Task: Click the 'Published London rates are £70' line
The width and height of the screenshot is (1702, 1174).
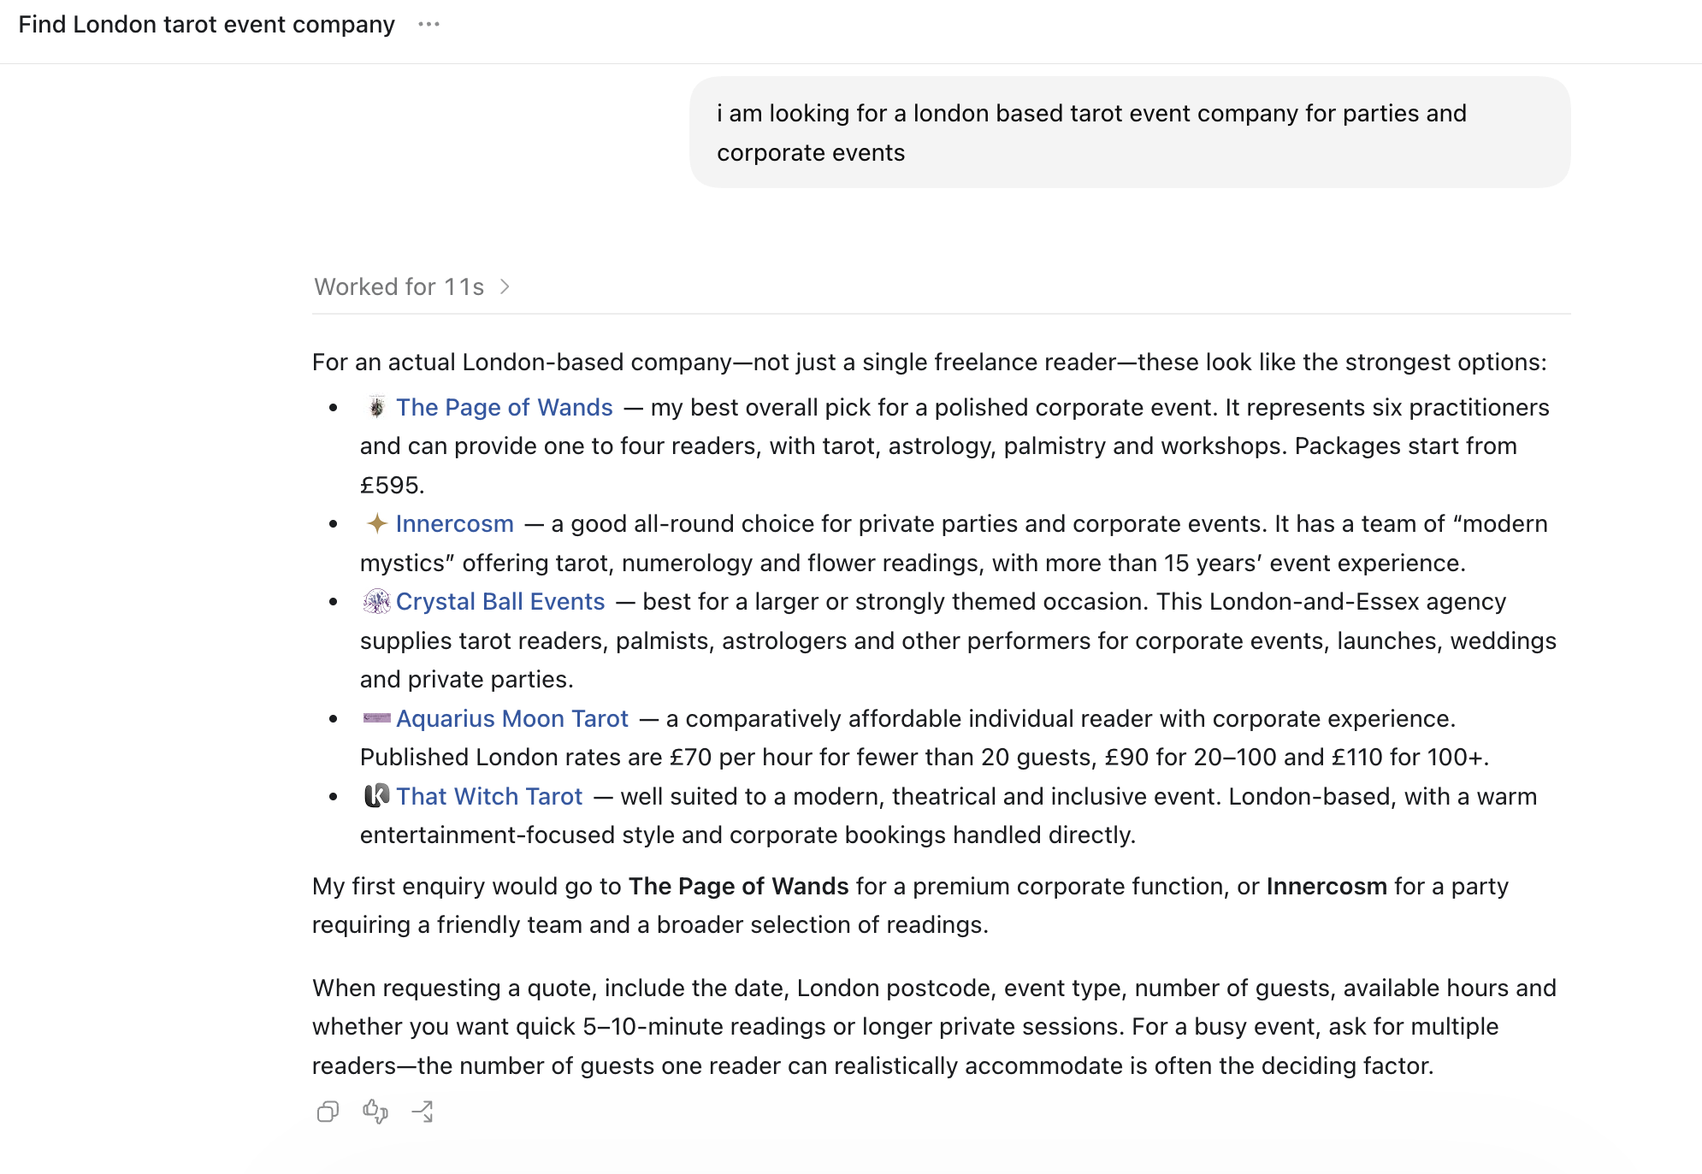Action: click(925, 757)
